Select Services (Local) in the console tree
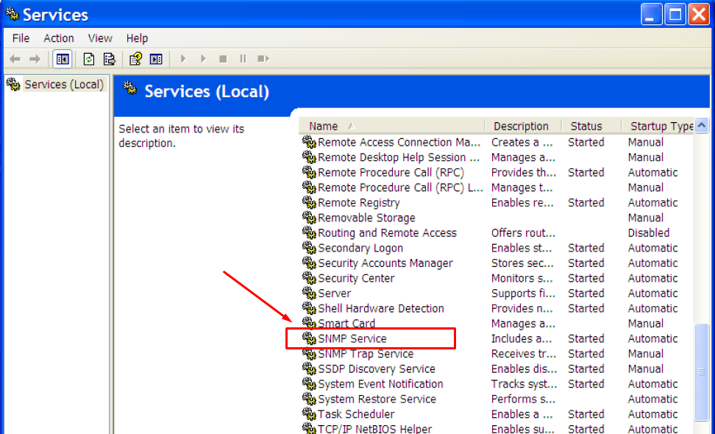 click(x=63, y=85)
